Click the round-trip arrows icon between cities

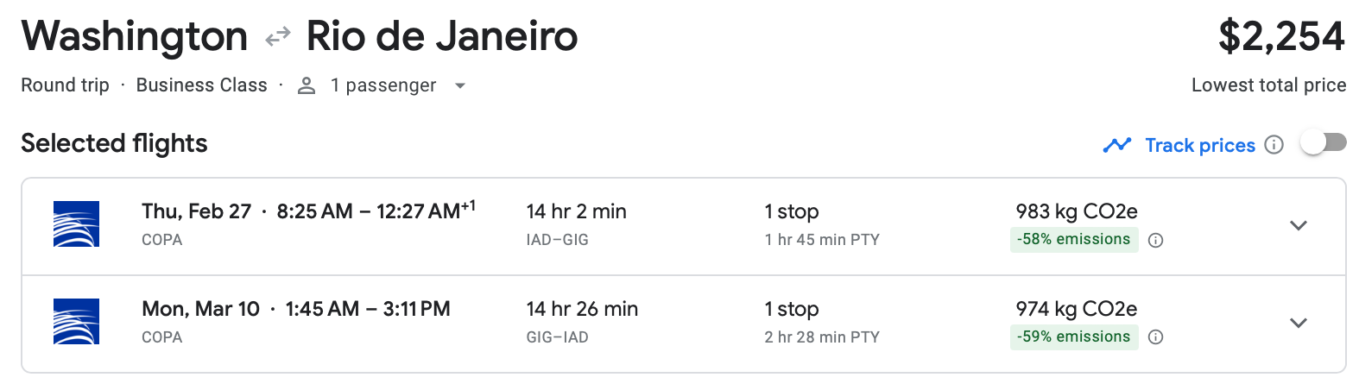pos(277,37)
